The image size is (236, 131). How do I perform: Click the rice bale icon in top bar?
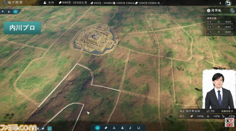tap(92, 3)
